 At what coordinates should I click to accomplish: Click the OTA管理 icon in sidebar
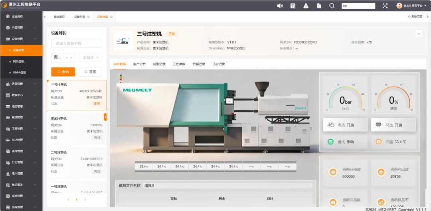tap(8, 140)
